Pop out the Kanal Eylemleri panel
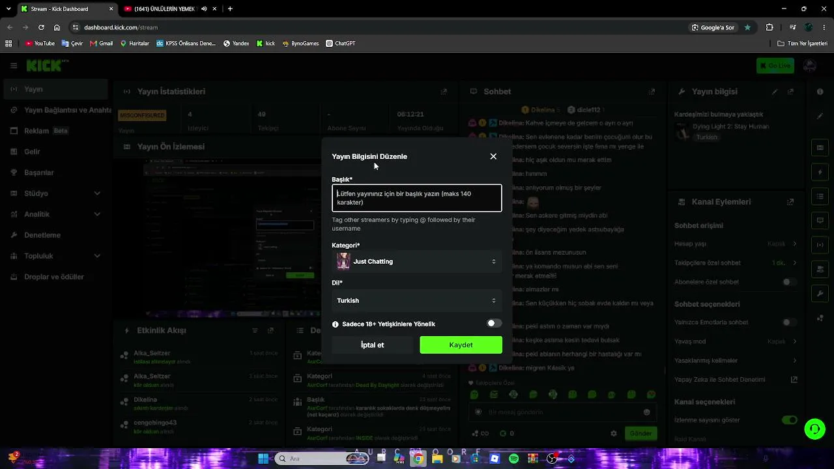This screenshot has width=834, height=469. point(790,202)
